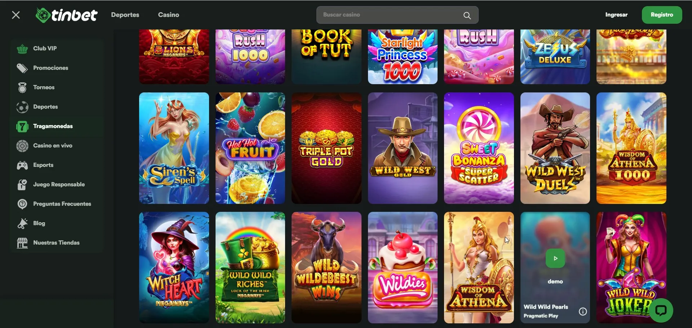The height and width of the screenshot is (328, 692).
Task: Click the Club VIP crown icon
Action: click(22, 49)
